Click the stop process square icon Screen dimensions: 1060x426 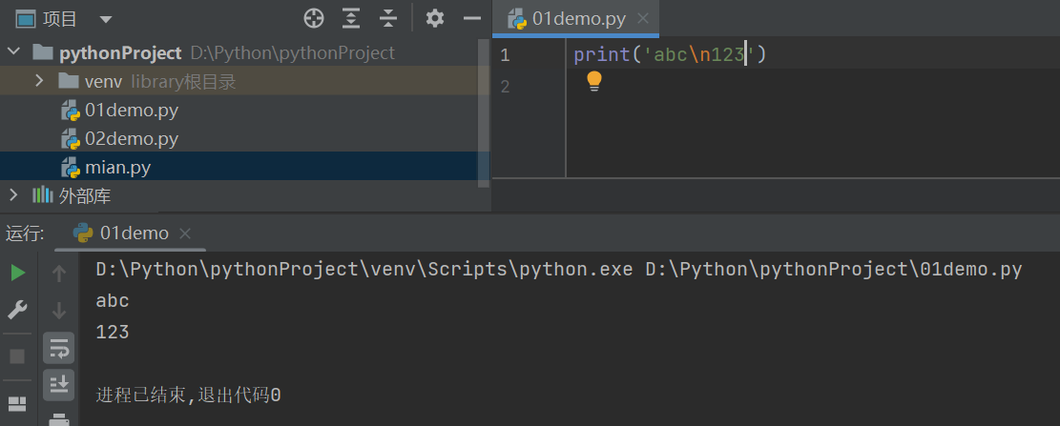pyautogui.click(x=17, y=355)
